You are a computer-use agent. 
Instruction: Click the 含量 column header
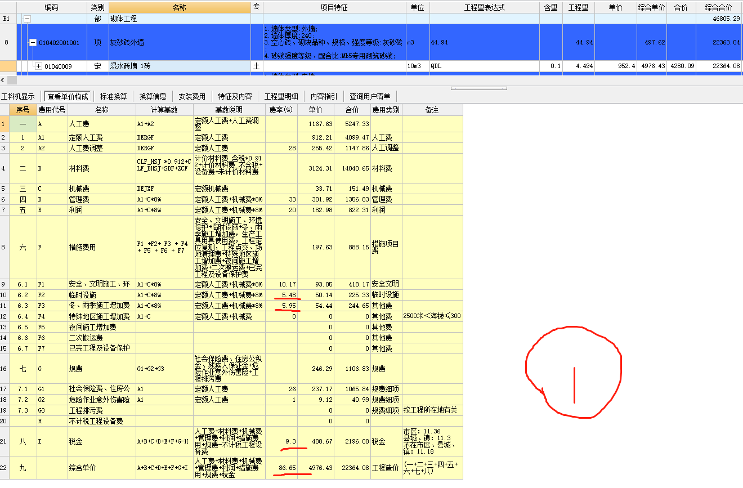550,7
